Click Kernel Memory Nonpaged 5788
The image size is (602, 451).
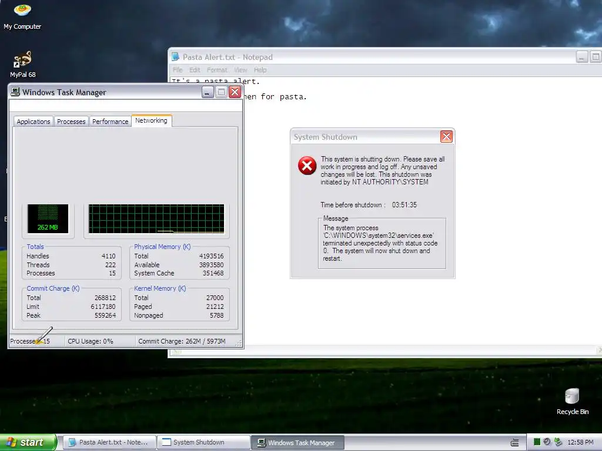point(216,315)
